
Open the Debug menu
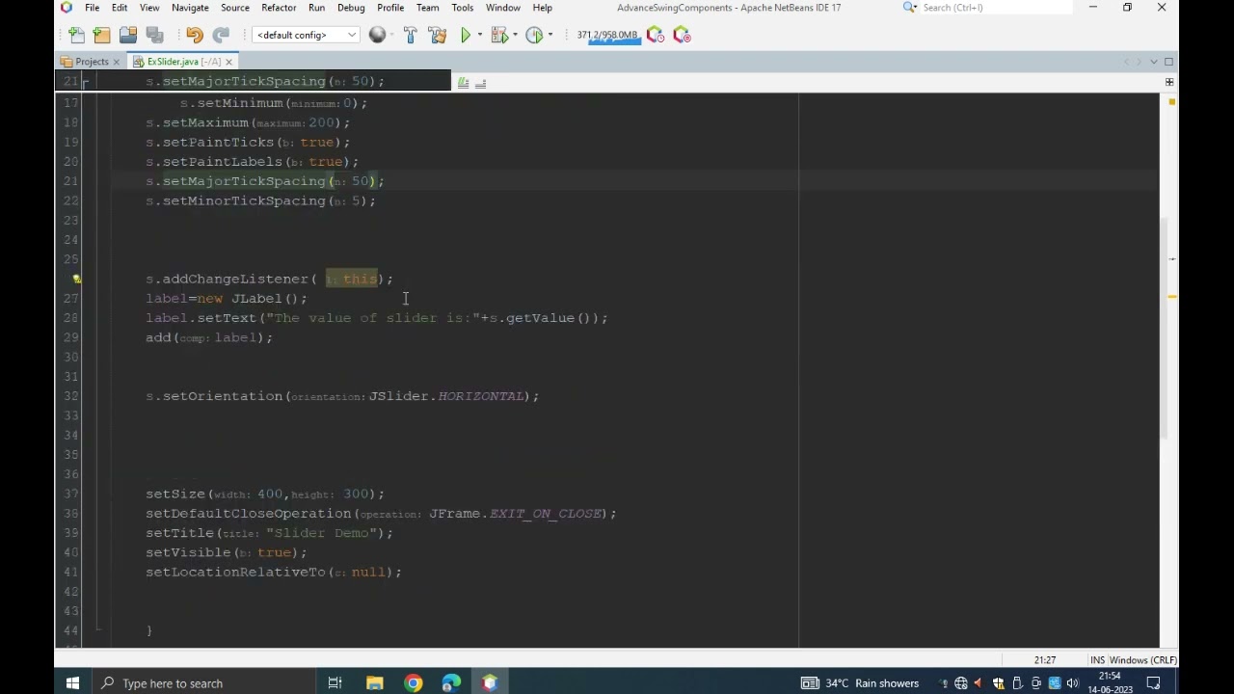click(351, 8)
